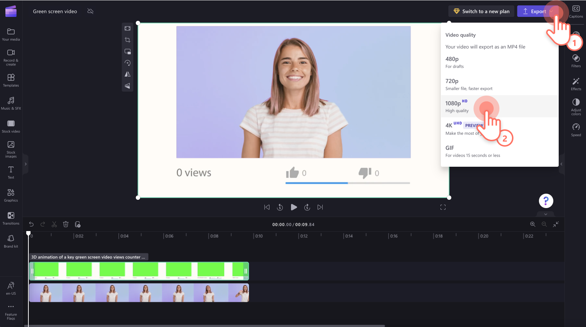Select the Crop tool
Image resolution: width=586 pixels, height=327 pixels.
tap(128, 40)
